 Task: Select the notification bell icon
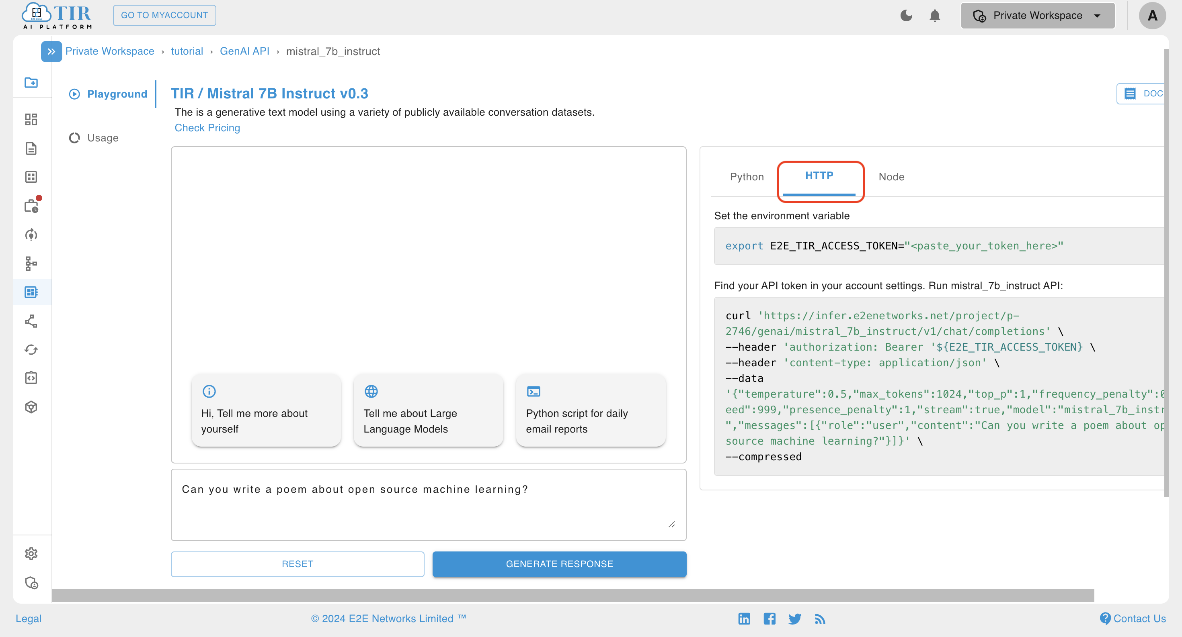[x=935, y=16]
